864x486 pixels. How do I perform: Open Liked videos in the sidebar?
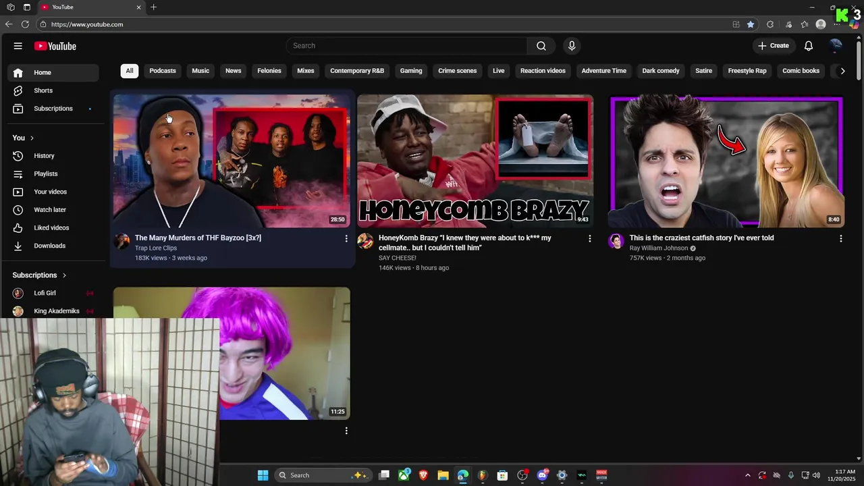click(53, 227)
